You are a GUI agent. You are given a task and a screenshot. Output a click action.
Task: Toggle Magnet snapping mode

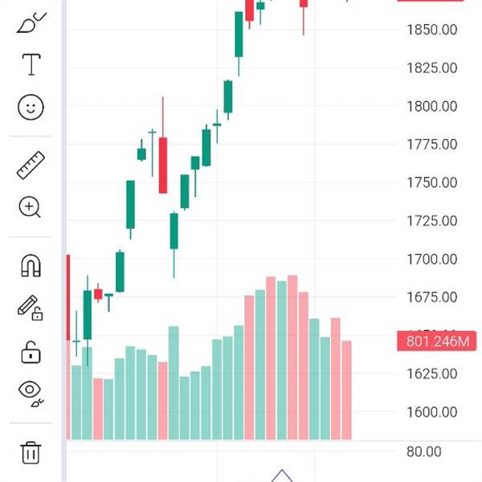(31, 266)
